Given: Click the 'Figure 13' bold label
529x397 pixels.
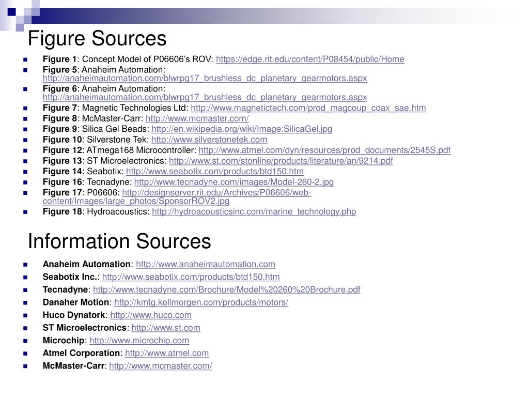Looking at the screenshot, I should pyautogui.click(x=63, y=161).
